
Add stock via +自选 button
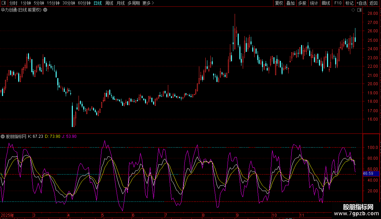pos(361,3)
